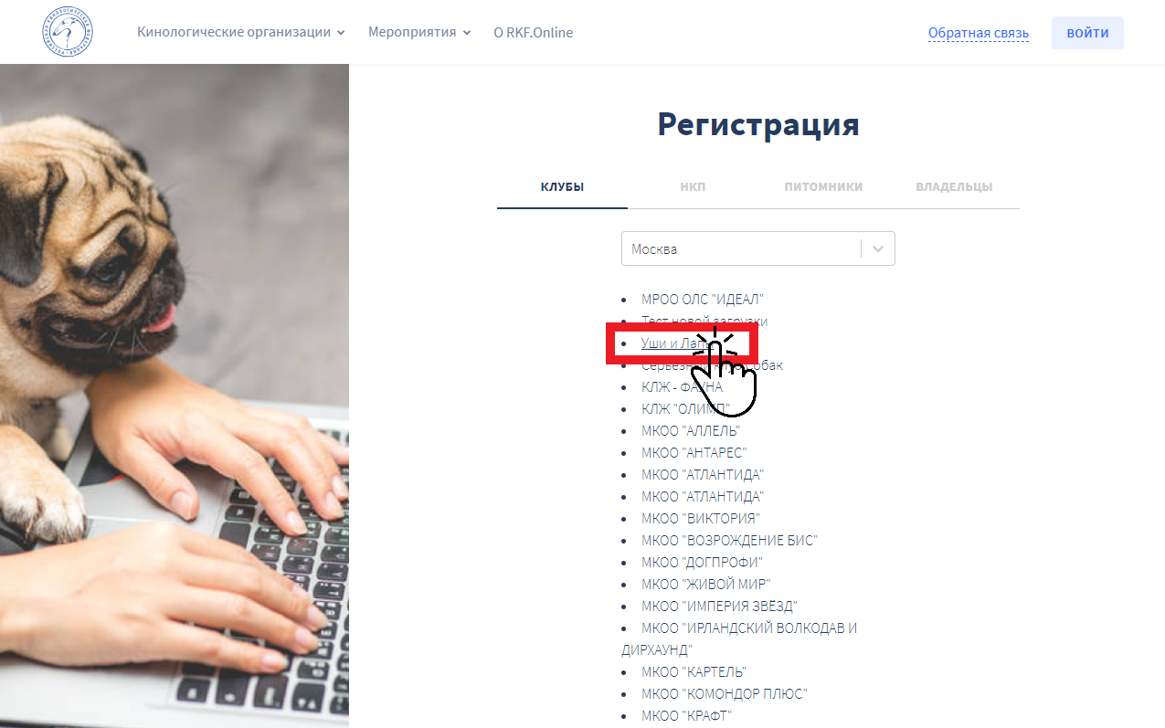Select club МКОО "КОМОНДОР ПЛЮС"
Image resolution: width=1165 pixels, height=728 pixels.
725,693
